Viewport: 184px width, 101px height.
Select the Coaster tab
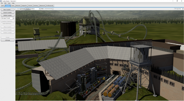click(8, 6)
